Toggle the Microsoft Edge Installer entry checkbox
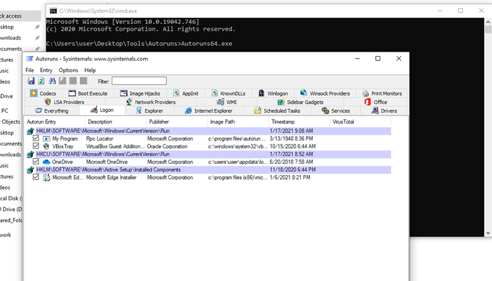The height and width of the screenshot is (281, 492). (x=36, y=177)
